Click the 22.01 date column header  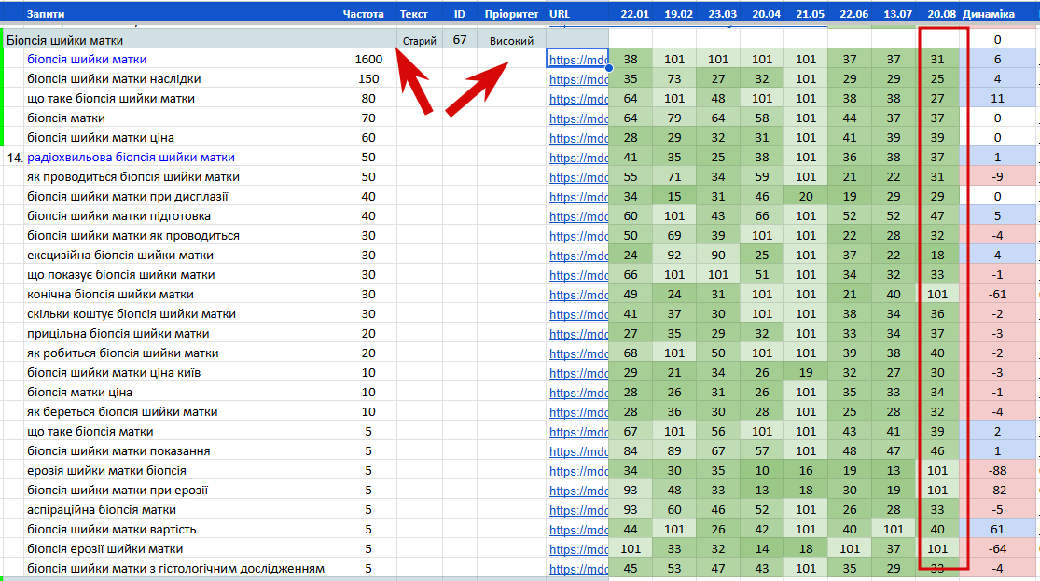(x=635, y=13)
